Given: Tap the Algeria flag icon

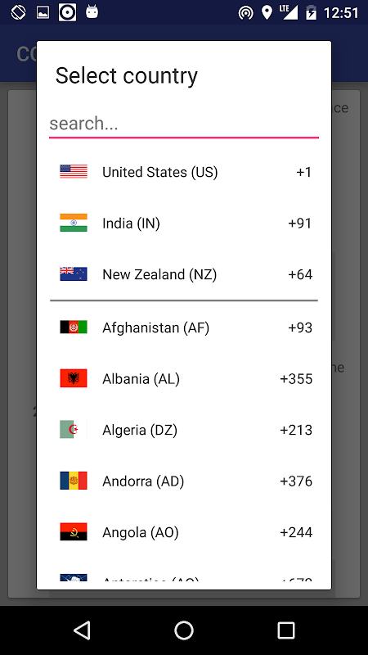Looking at the screenshot, I should 74,429.
